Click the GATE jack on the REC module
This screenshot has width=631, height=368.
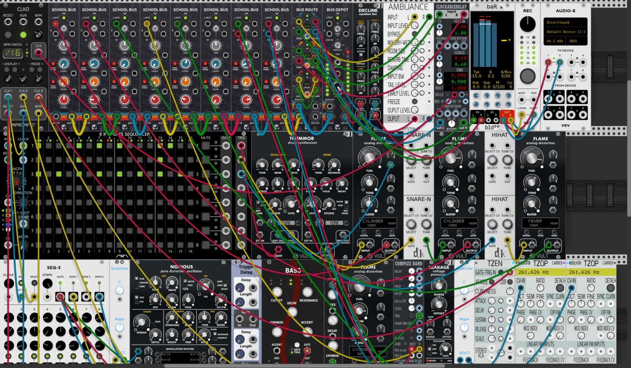pyautogui.click(x=522, y=100)
